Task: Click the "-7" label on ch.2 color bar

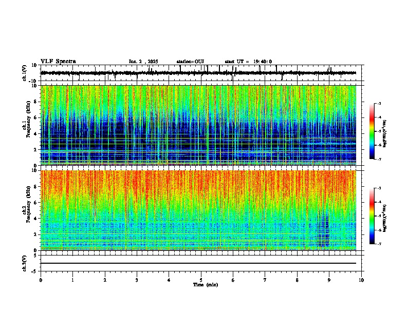Action: tap(379, 244)
